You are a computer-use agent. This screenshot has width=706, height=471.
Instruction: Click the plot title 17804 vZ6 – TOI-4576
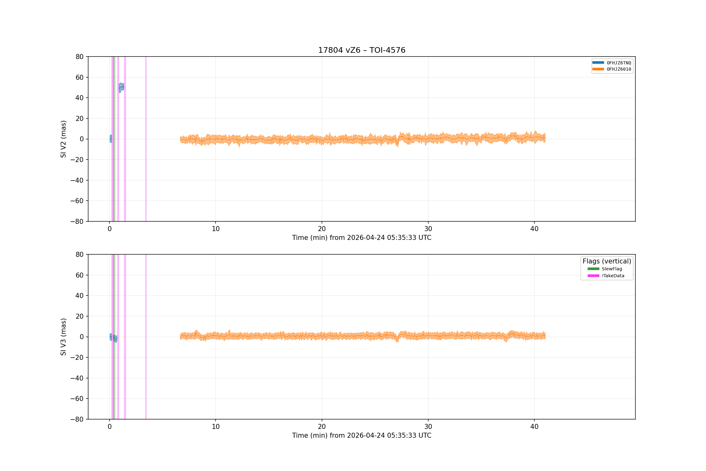click(362, 50)
